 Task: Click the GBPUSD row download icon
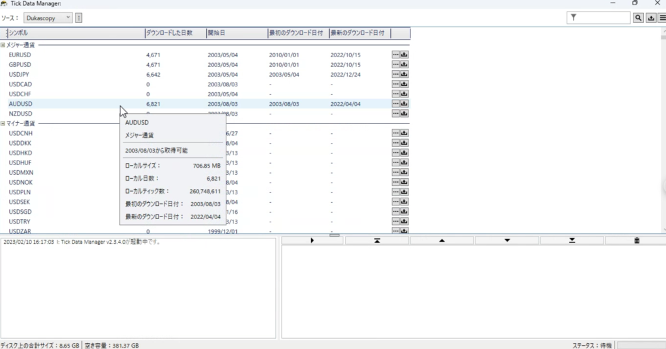405,64
